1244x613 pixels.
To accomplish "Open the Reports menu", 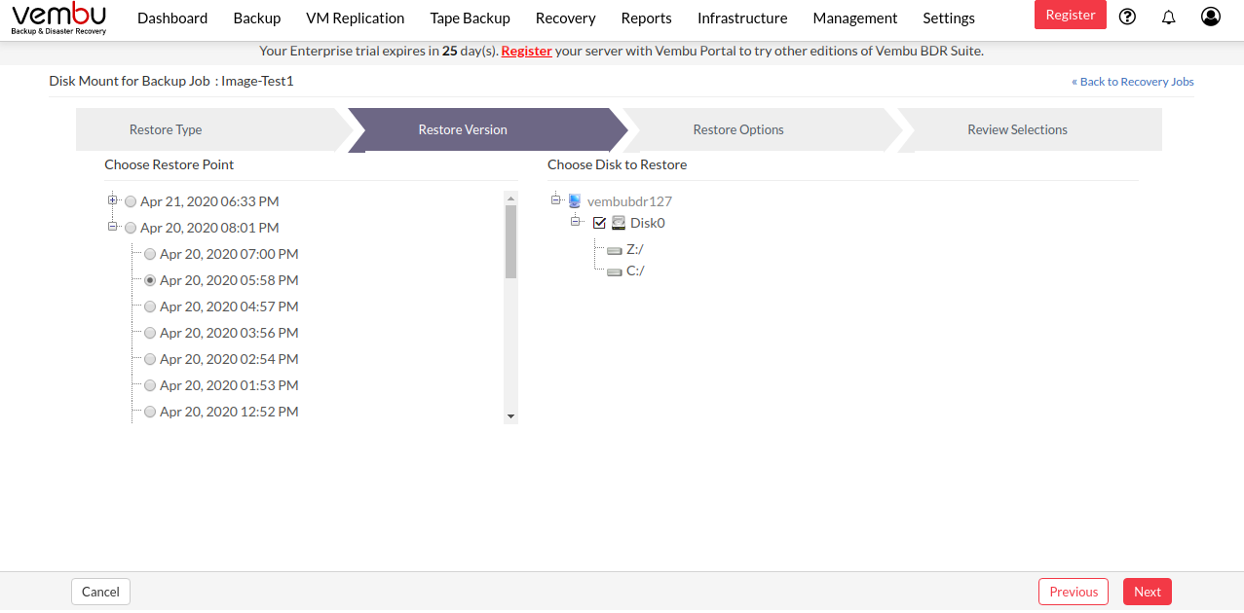I will point(647,18).
